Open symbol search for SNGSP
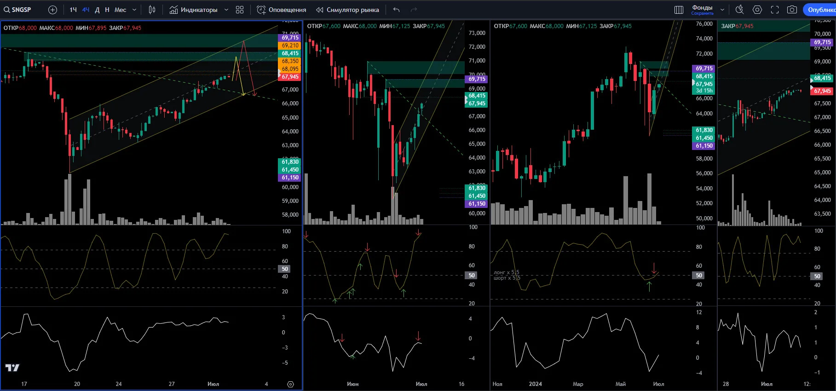 (17, 10)
